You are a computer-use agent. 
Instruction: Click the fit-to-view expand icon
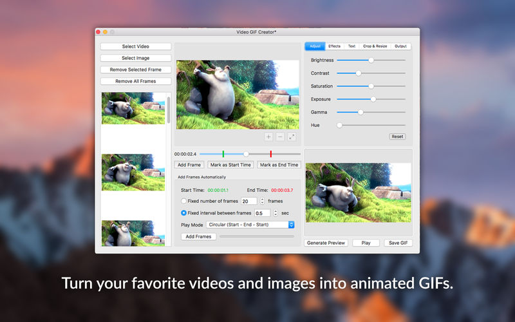292,137
